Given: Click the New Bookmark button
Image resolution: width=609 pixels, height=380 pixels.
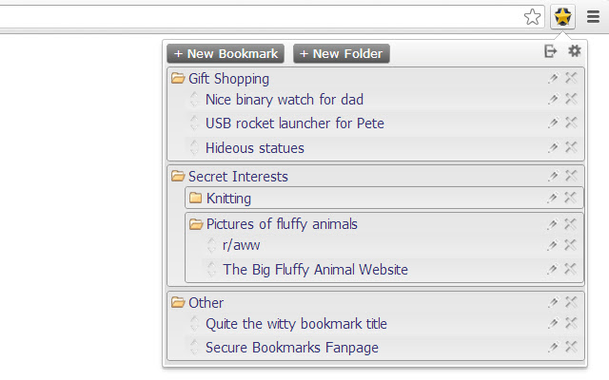Looking at the screenshot, I should tap(226, 54).
